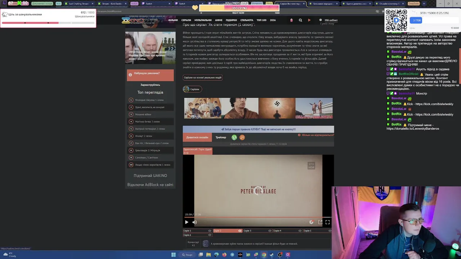Screen dimensions: 461x259
Task: Open the site search magnifier
Action: [x=300, y=20]
